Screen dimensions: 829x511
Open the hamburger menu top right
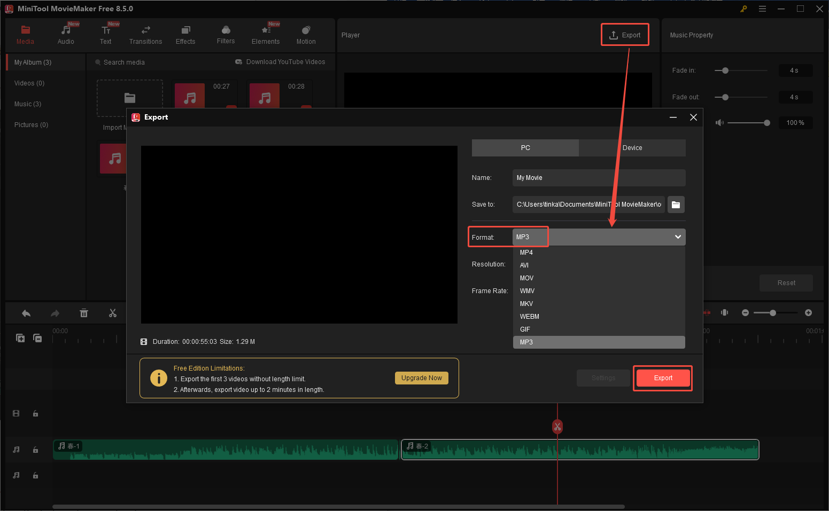point(762,9)
